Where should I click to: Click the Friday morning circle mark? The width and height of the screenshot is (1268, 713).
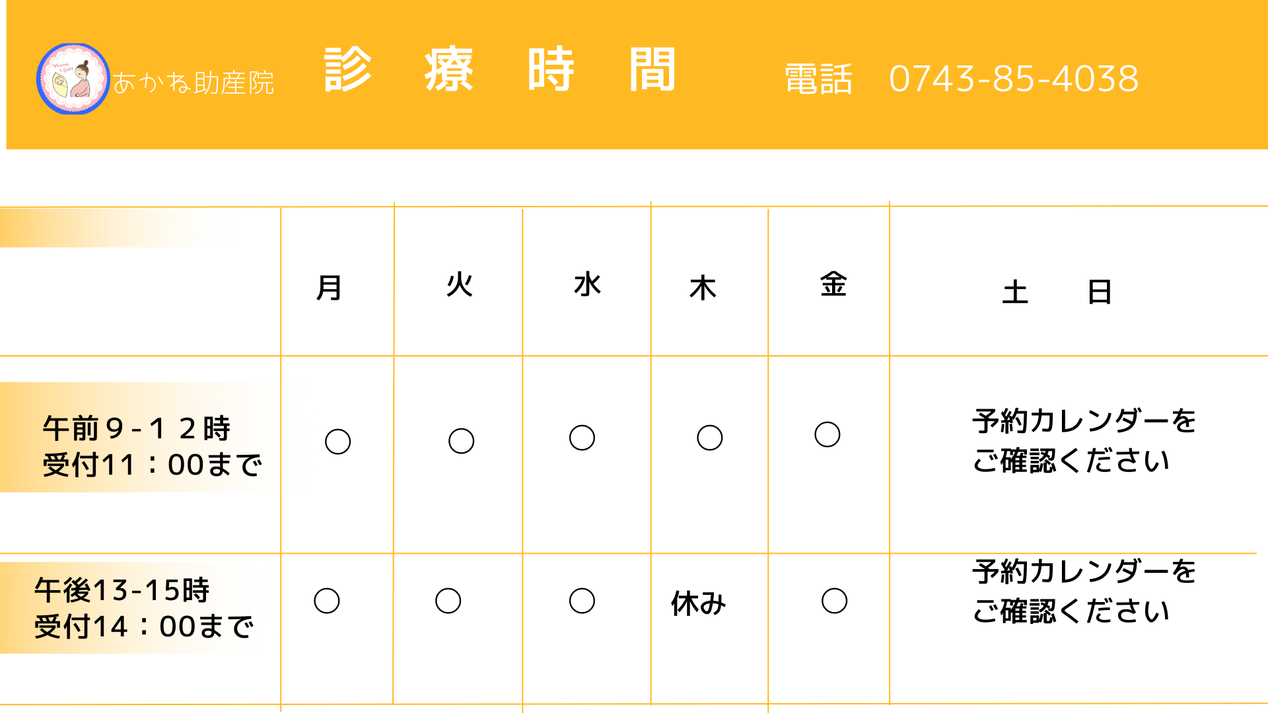click(x=828, y=434)
